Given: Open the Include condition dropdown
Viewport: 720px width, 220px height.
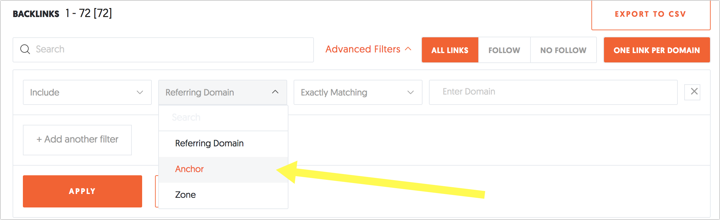Looking at the screenshot, I should coord(86,92).
